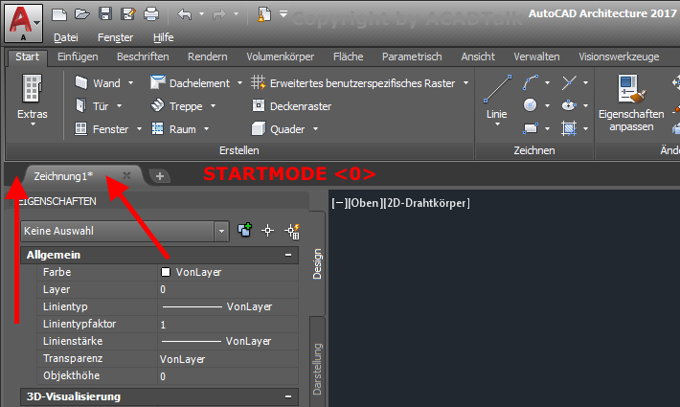Click the [2D-Drahtkörper] visual style control

pyautogui.click(x=425, y=203)
